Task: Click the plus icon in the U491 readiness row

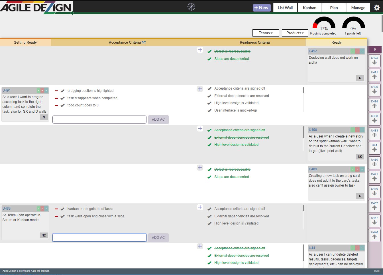Action: click(200, 89)
